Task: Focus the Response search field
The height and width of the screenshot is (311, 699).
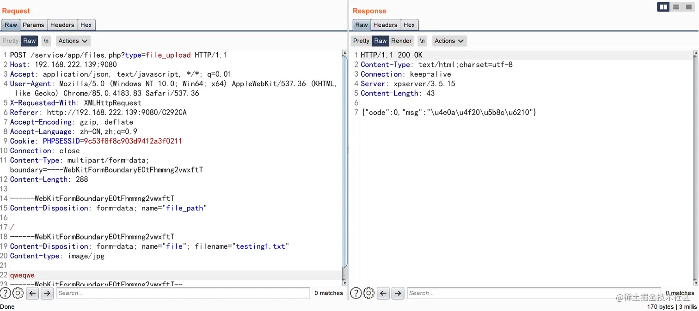Action: coord(534,293)
